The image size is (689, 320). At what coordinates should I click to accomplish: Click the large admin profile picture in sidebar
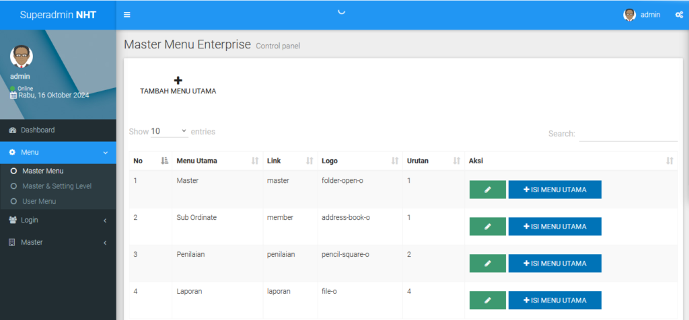click(x=22, y=56)
